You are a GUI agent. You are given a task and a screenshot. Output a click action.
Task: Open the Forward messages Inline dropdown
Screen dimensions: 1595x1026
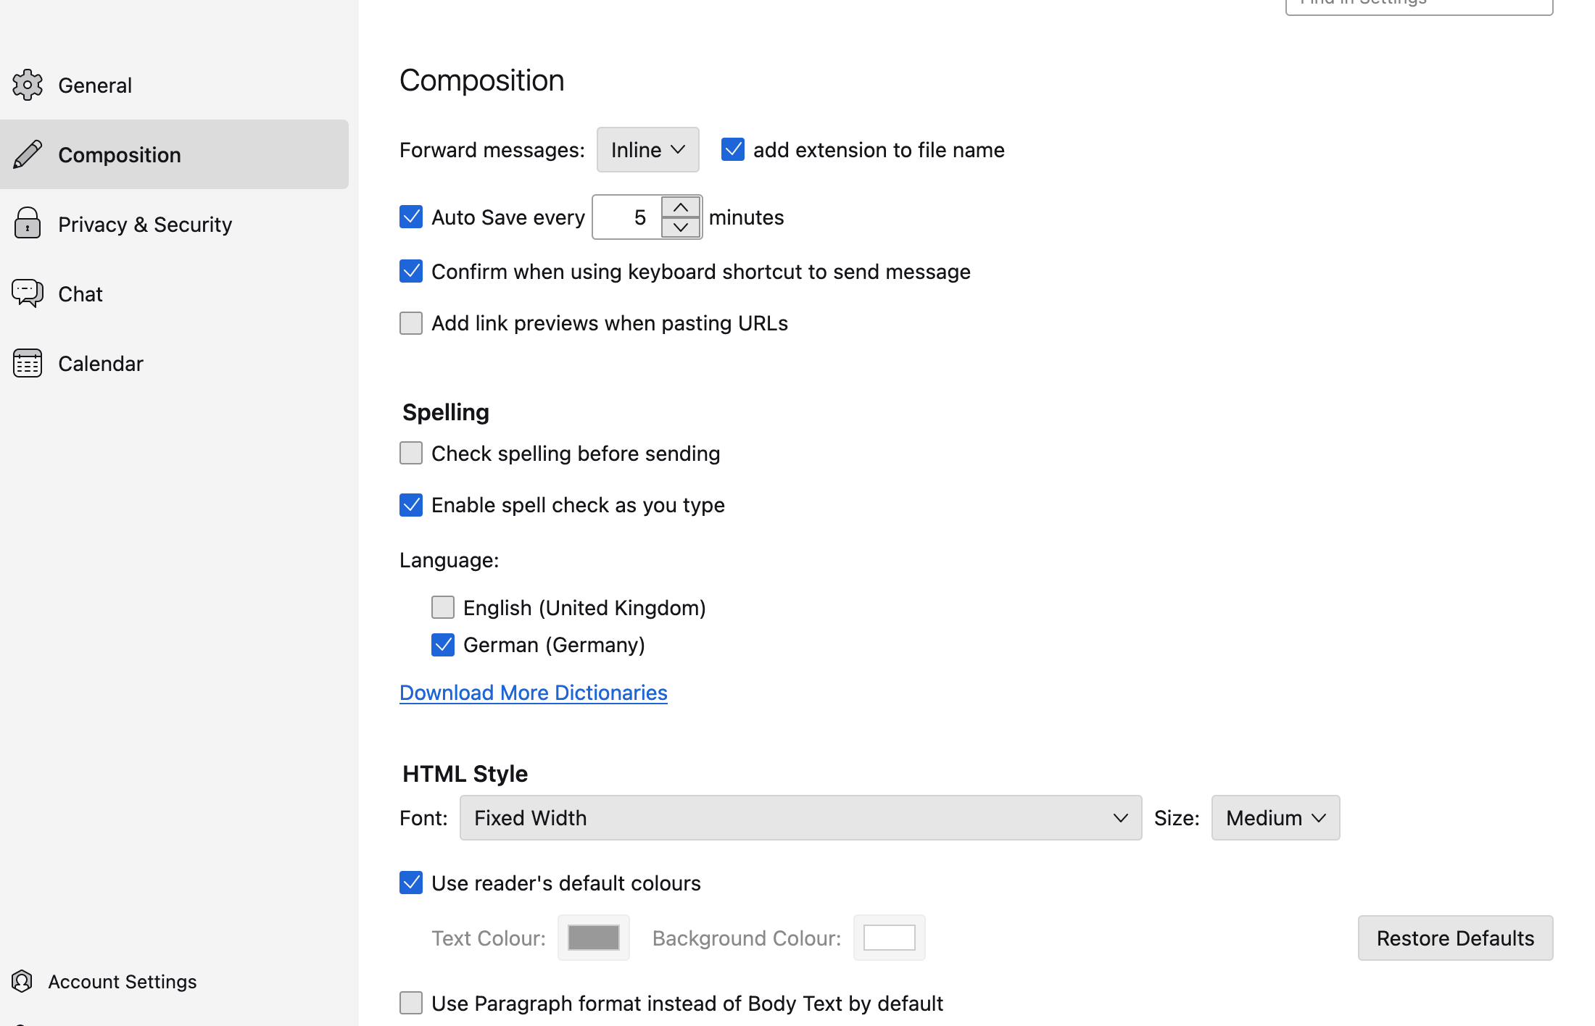coord(647,150)
